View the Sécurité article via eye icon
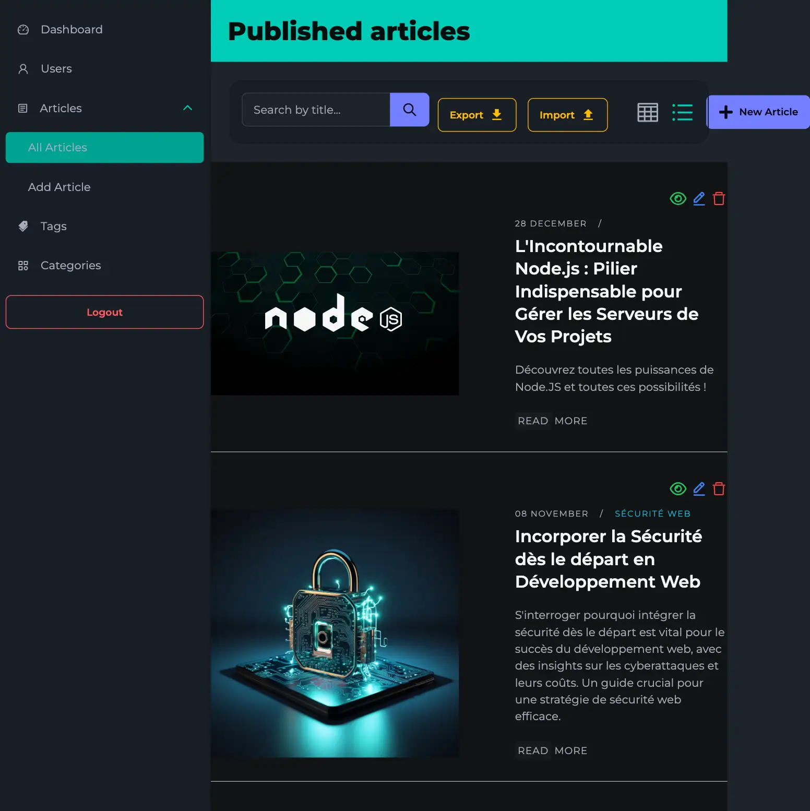The height and width of the screenshot is (811, 810). coord(677,488)
